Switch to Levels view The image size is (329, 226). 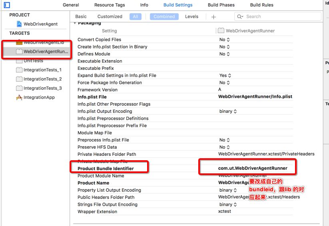click(191, 16)
